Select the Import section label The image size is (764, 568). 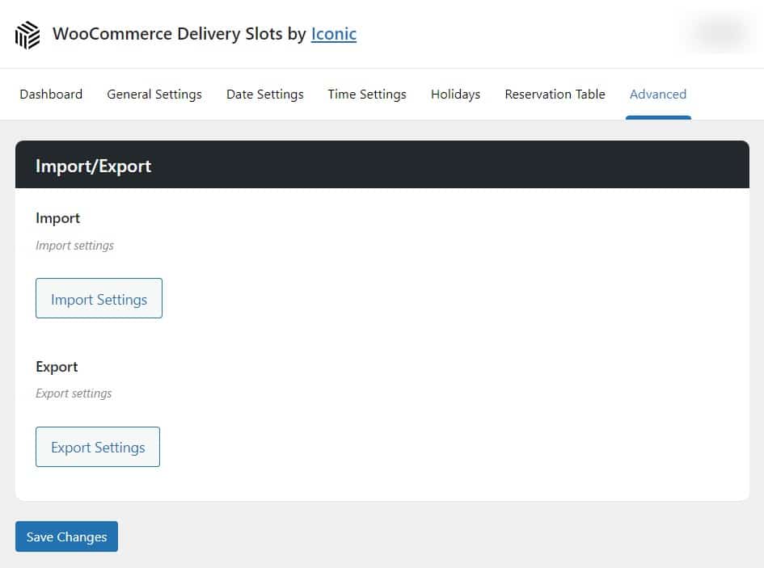click(x=57, y=217)
